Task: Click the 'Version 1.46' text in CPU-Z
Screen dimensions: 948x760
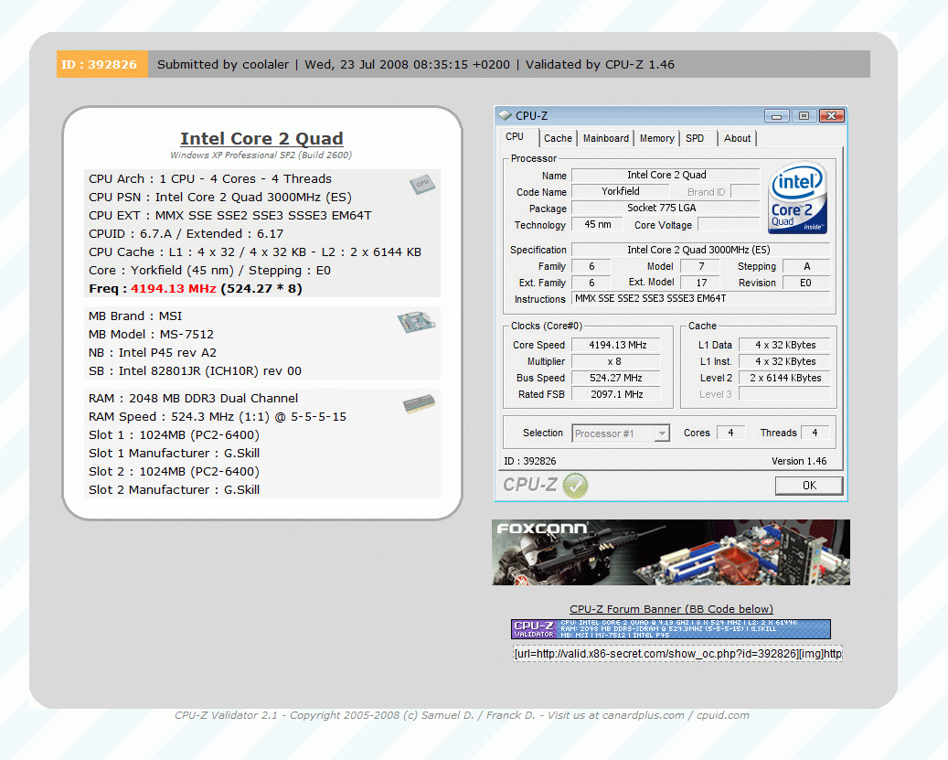Action: [799, 461]
